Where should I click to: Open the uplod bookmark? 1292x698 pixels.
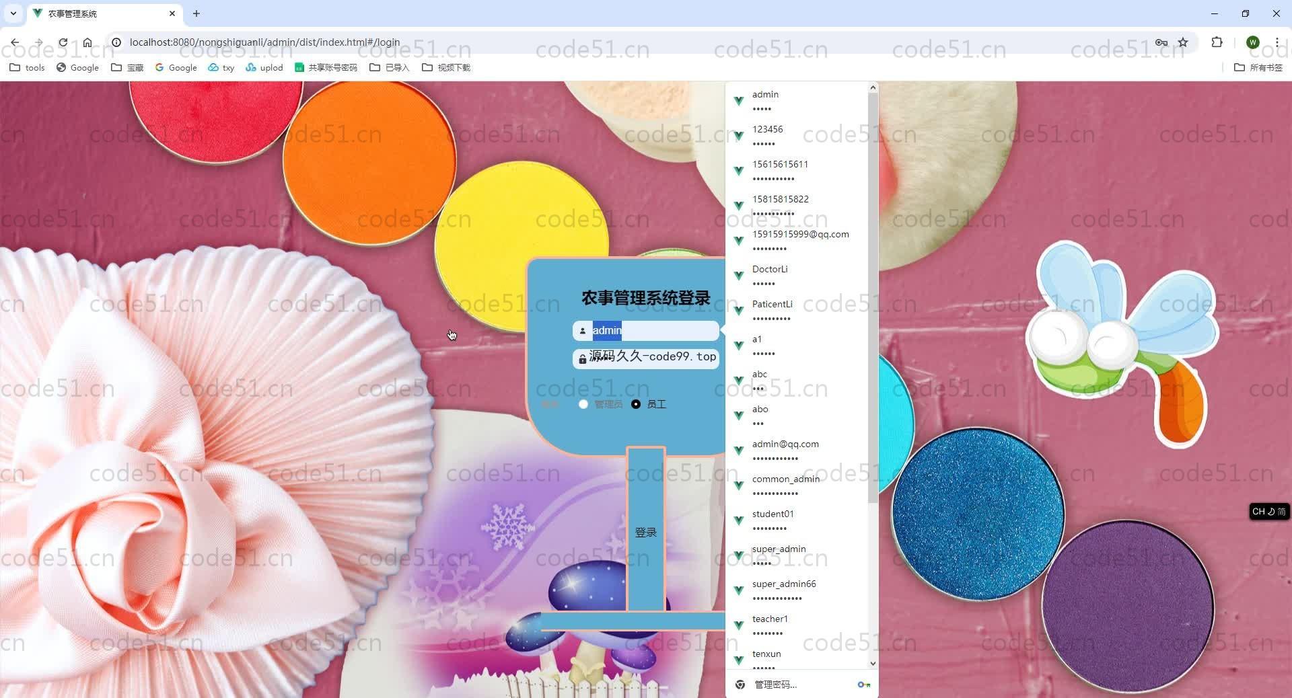pos(264,67)
